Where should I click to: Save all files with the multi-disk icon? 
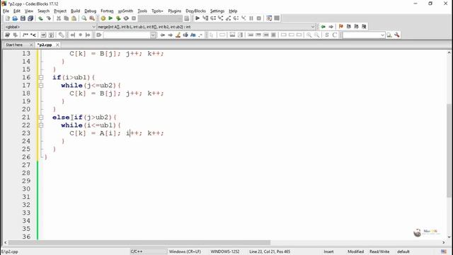tap(30, 18)
